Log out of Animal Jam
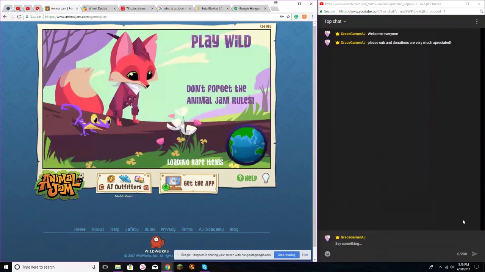 tap(266, 26)
